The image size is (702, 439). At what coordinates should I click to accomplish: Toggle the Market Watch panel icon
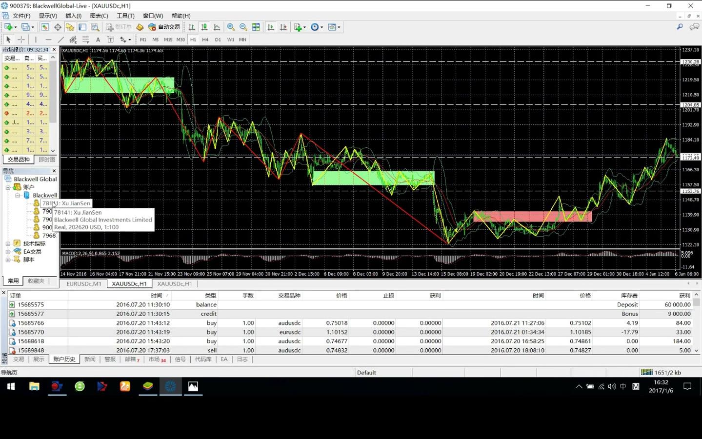(45, 27)
